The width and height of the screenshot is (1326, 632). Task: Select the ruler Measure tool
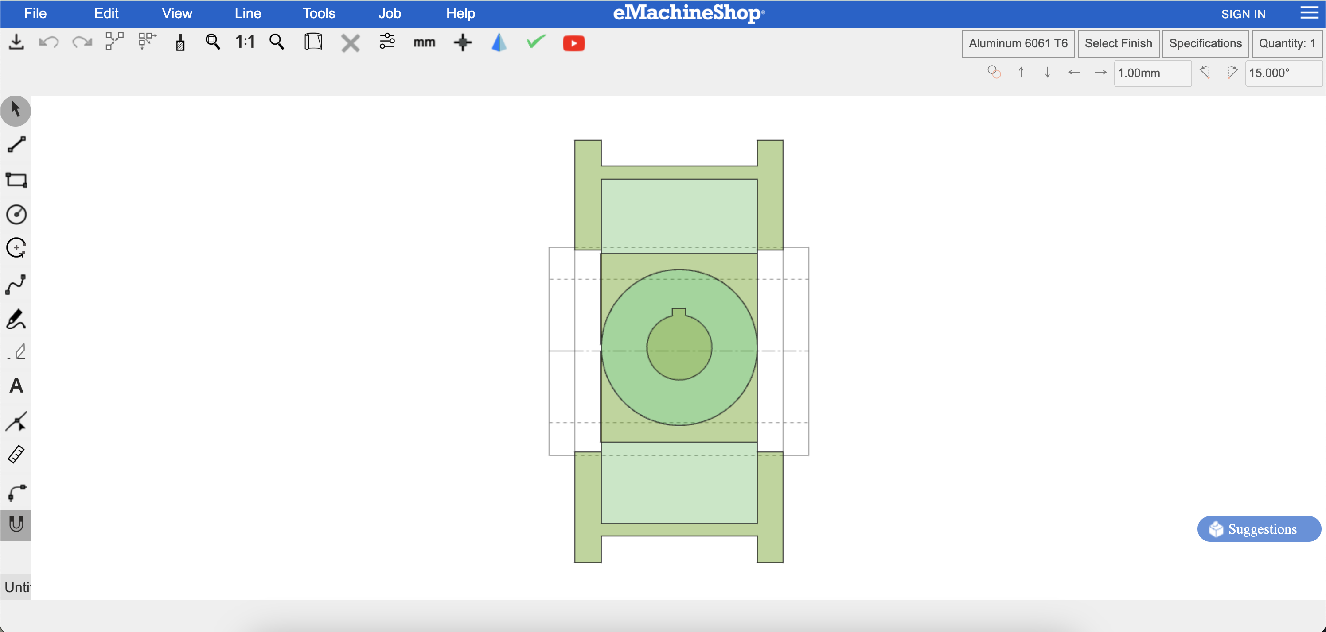(16, 455)
